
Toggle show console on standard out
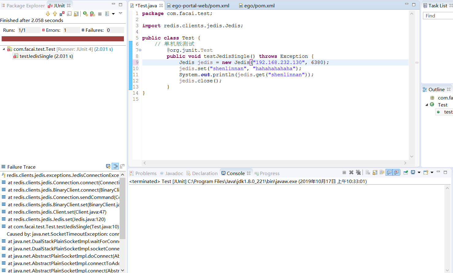tap(389, 172)
